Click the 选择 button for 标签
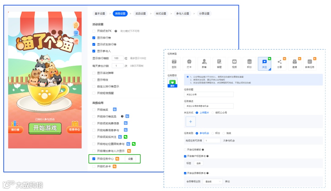 (198, 163)
